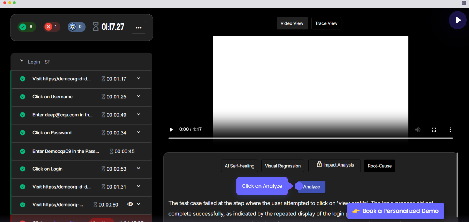469x222 pixels.
Task: Mute the video using the speaker icon
Action: [418, 130]
